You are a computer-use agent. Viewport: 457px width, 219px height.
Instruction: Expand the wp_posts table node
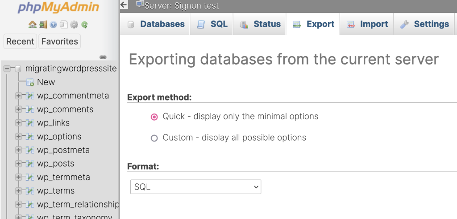[18, 163]
